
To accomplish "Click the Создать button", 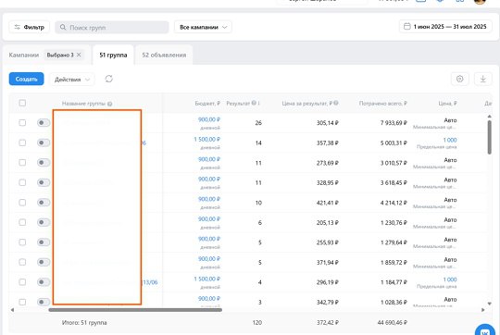I will pyautogui.click(x=27, y=79).
